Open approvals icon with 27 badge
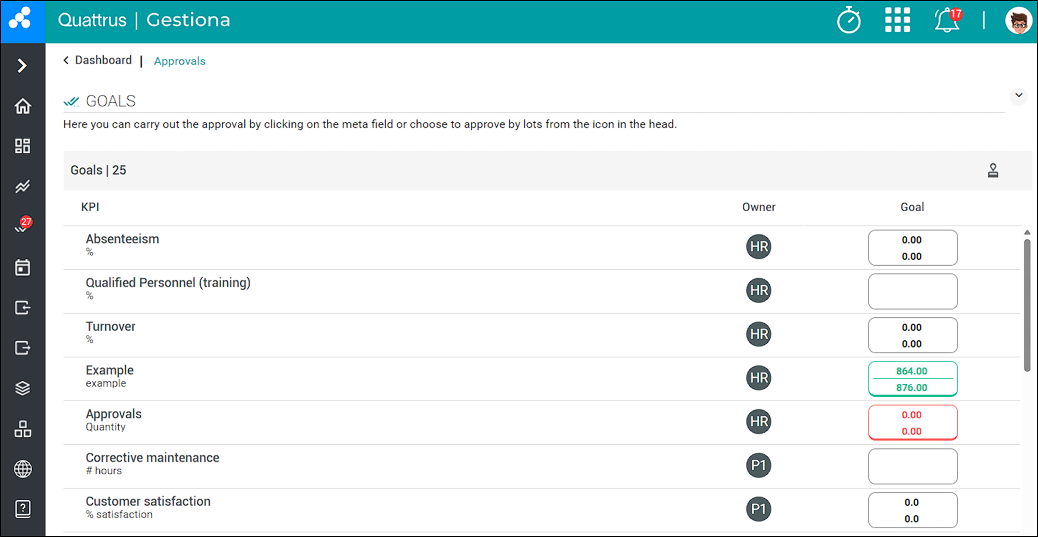This screenshot has width=1038, height=537. point(23,225)
